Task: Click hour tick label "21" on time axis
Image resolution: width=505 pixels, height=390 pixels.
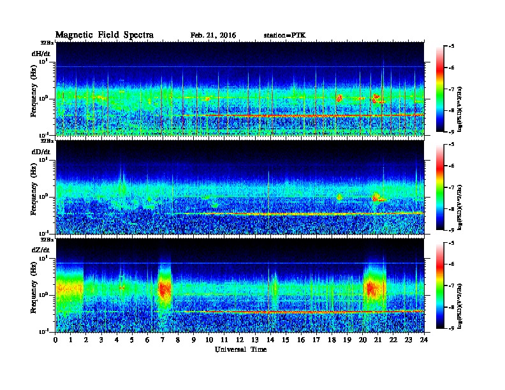Action: pos(377,340)
